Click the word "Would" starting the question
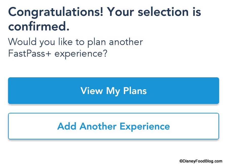 22,41
